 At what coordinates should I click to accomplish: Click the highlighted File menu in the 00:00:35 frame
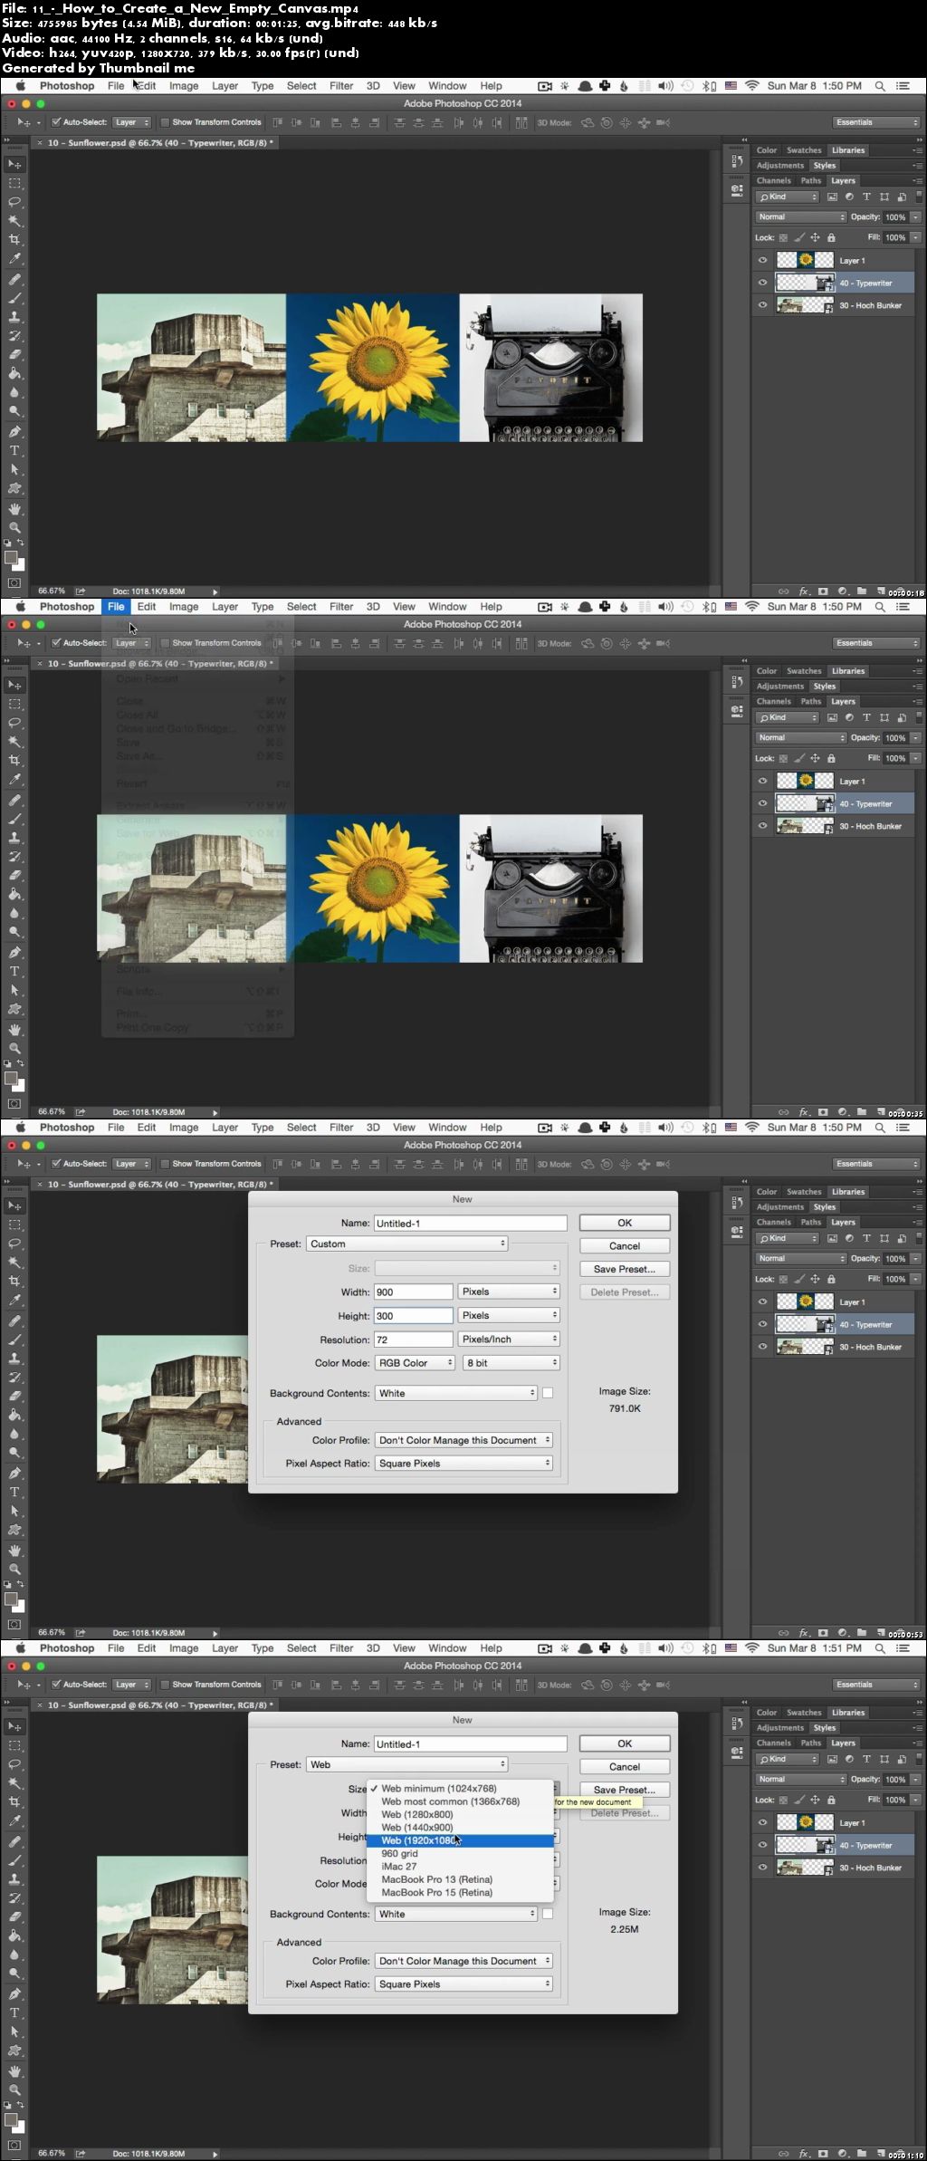tap(116, 607)
